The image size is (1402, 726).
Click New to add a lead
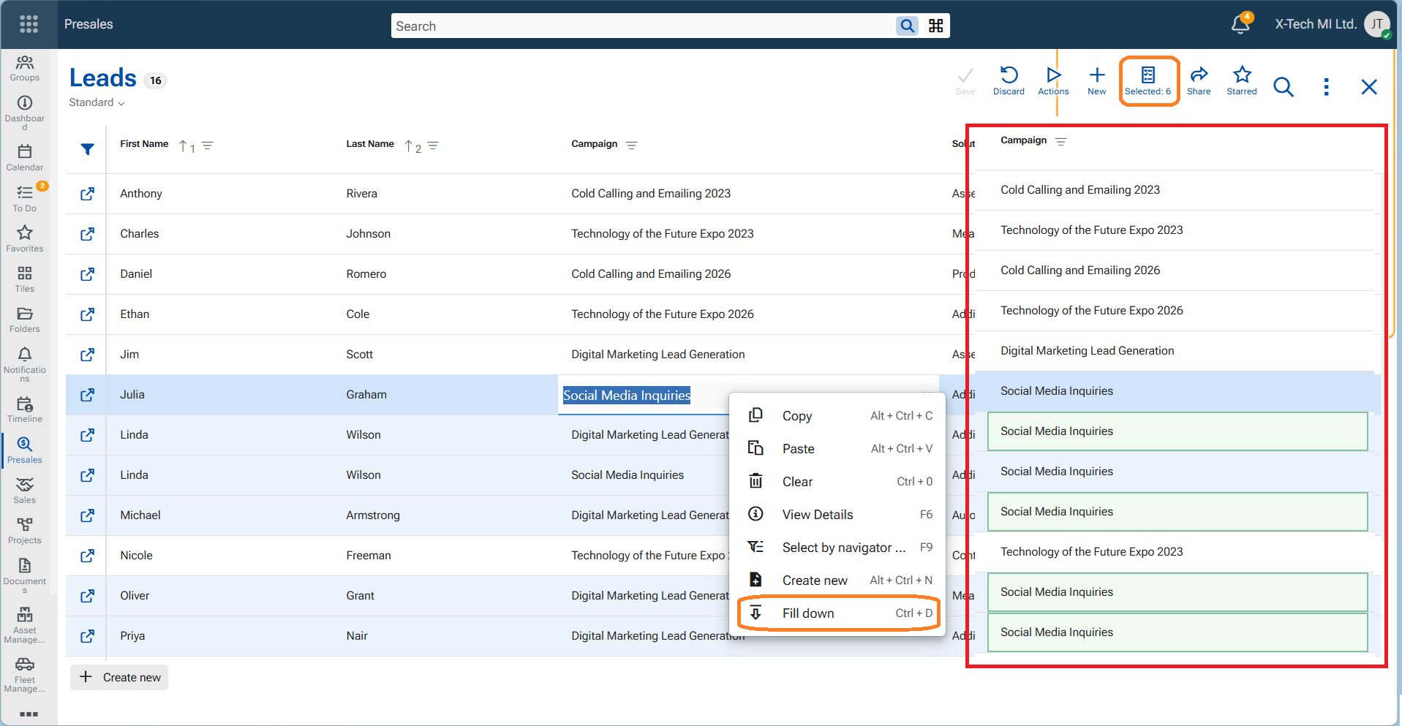coord(1096,80)
